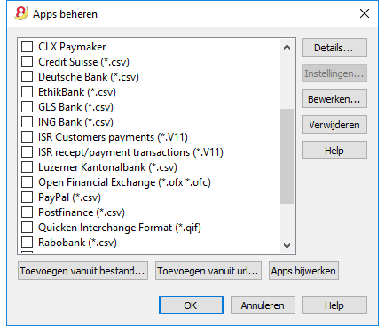The width and height of the screenshot is (385, 332).
Task: Close the Apps beheren dialog
Action: (365, 13)
